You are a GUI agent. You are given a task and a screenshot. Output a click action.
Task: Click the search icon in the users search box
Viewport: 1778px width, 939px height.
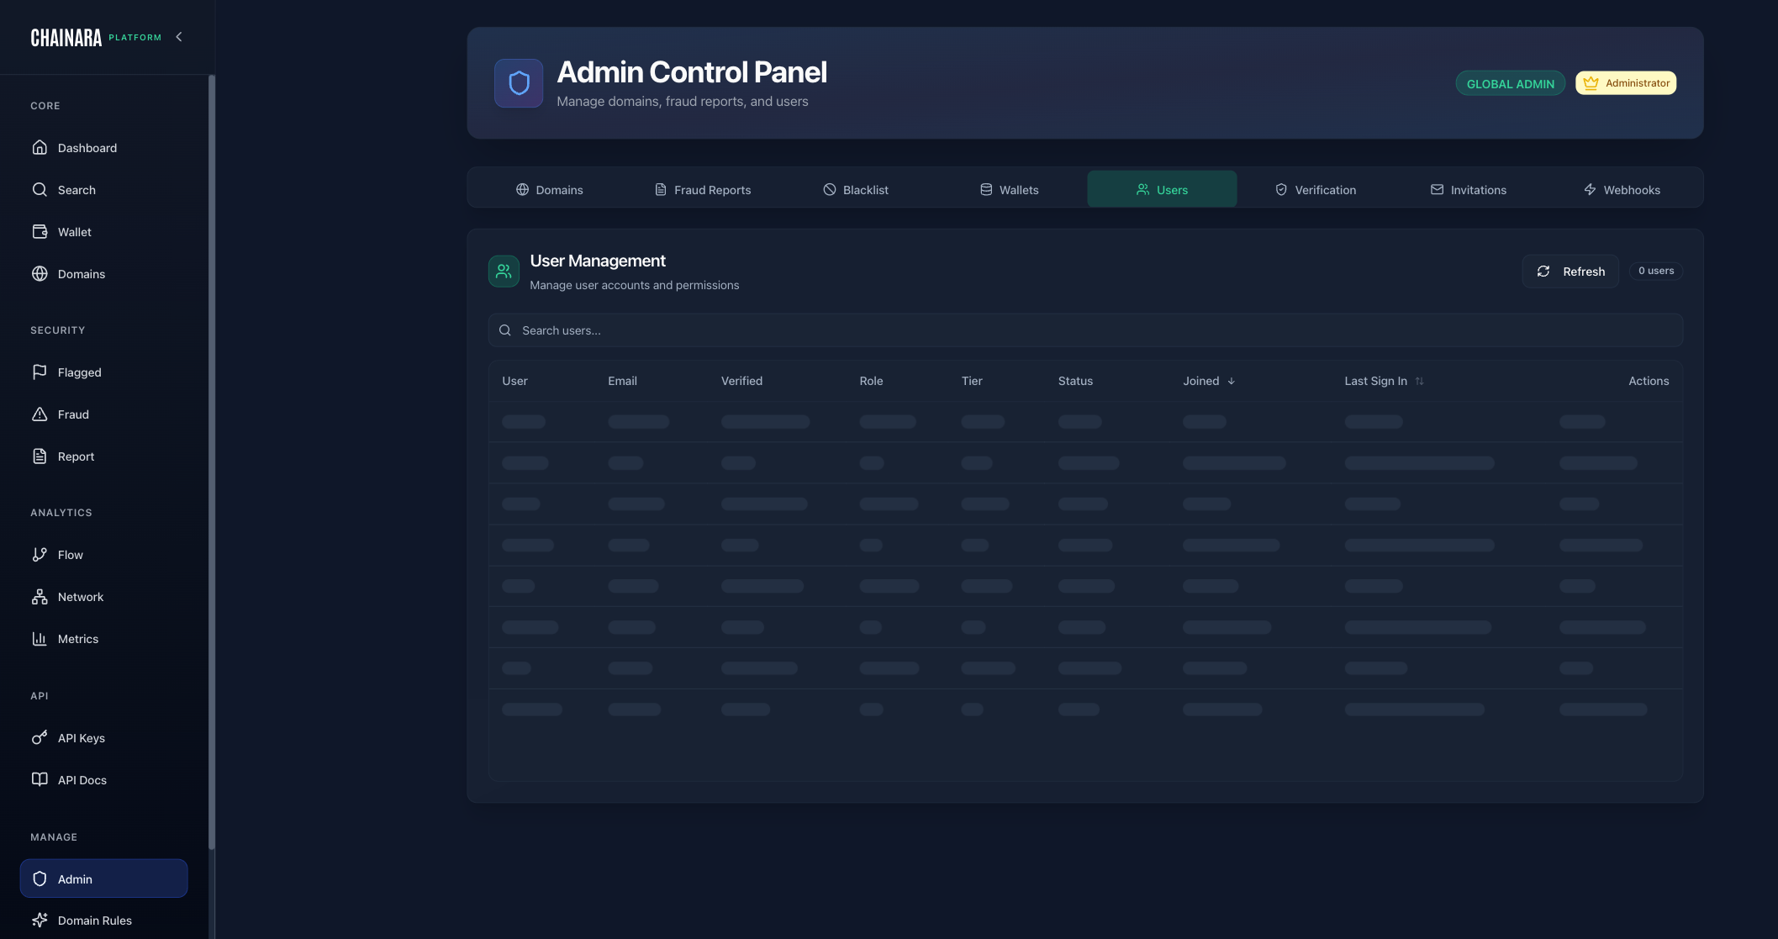point(505,330)
